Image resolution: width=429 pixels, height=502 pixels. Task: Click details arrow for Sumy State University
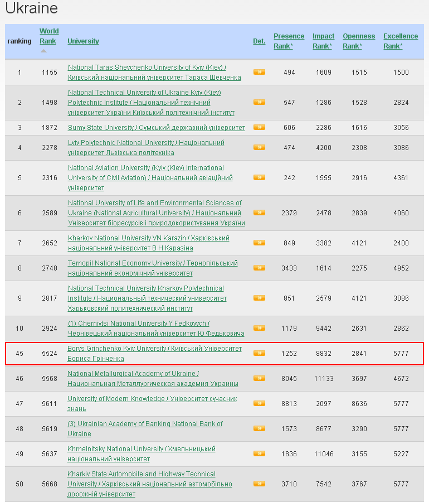pyautogui.click(x=259, y=127)
